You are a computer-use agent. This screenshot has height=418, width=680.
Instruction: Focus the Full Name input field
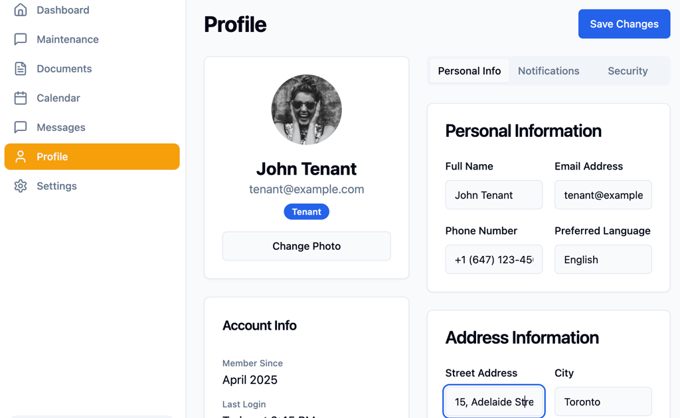493,195
